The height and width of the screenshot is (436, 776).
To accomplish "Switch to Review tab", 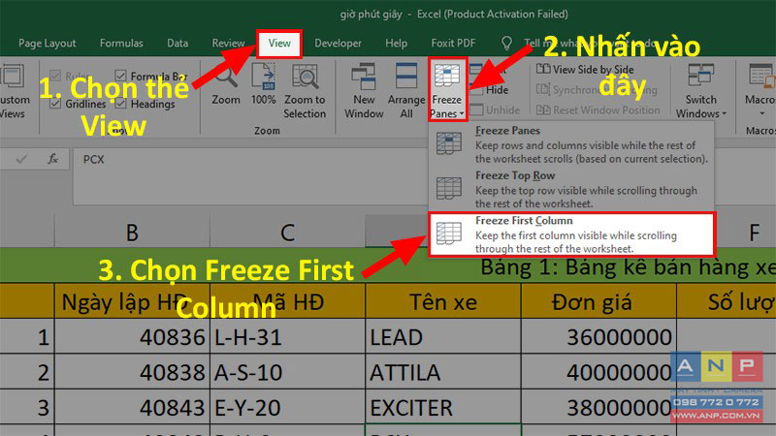I will pyautogui.click(x=228, y=44).
